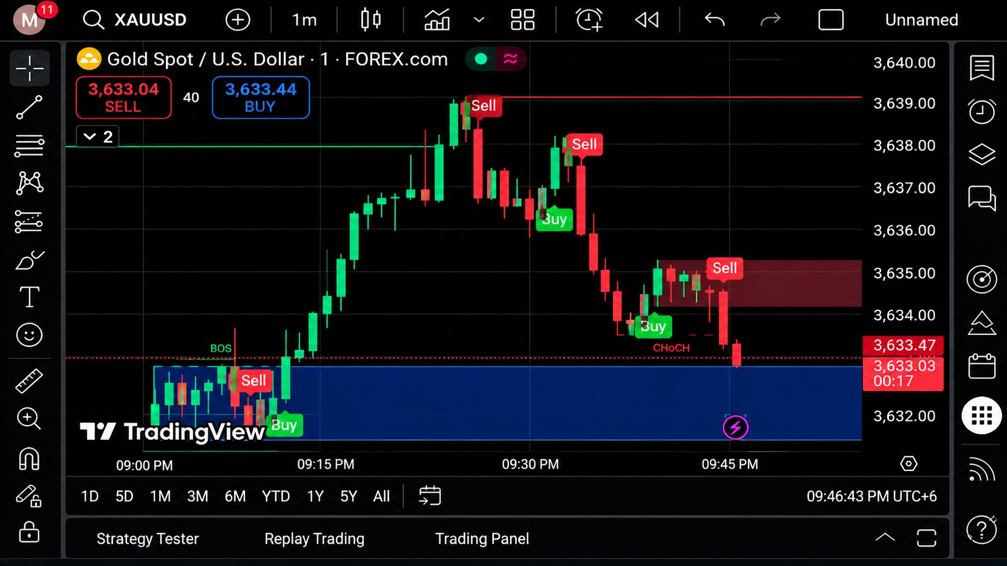Expand the bottom panel chevron up
The image size is (1007, 566).
(x=885, y=538)
